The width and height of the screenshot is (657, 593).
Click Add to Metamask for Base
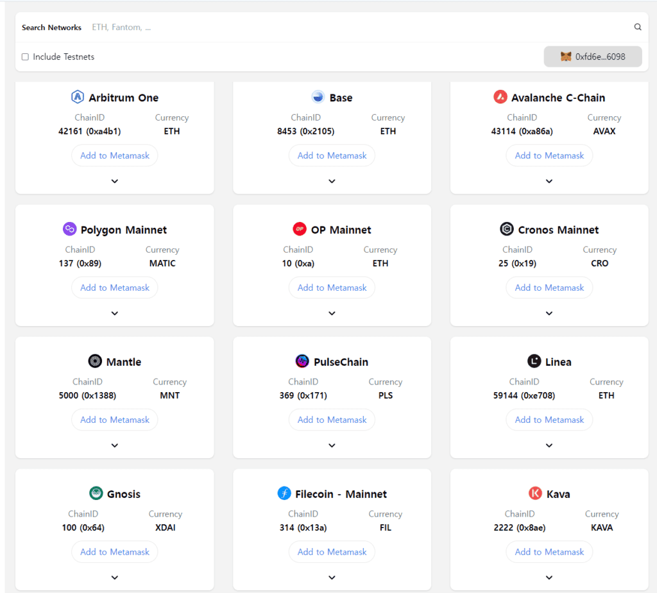[332, 155]
